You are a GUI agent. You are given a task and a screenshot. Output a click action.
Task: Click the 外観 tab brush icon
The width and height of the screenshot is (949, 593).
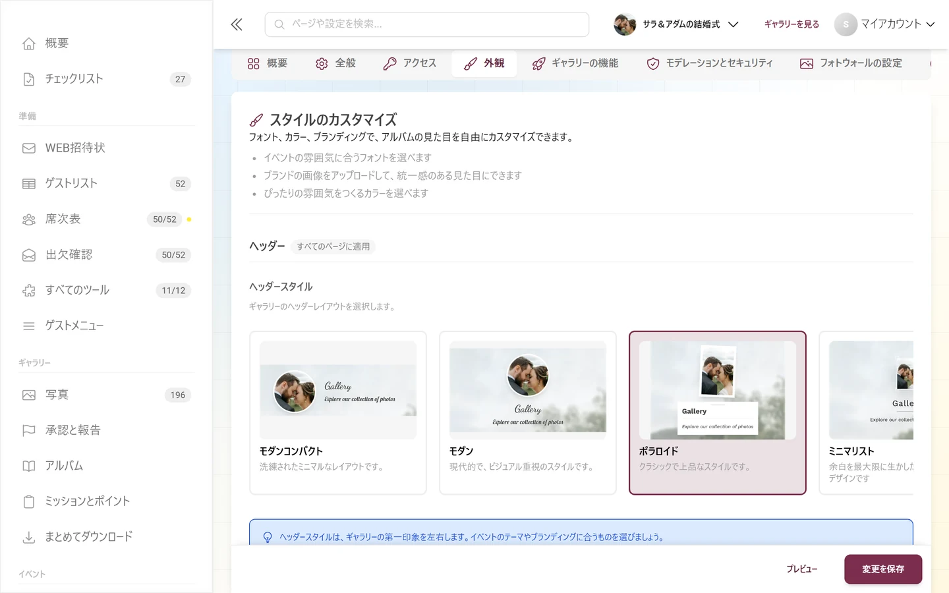coord(471,64)
